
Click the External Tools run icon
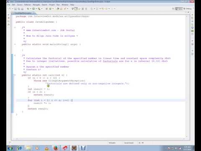(x=39, y=9)
